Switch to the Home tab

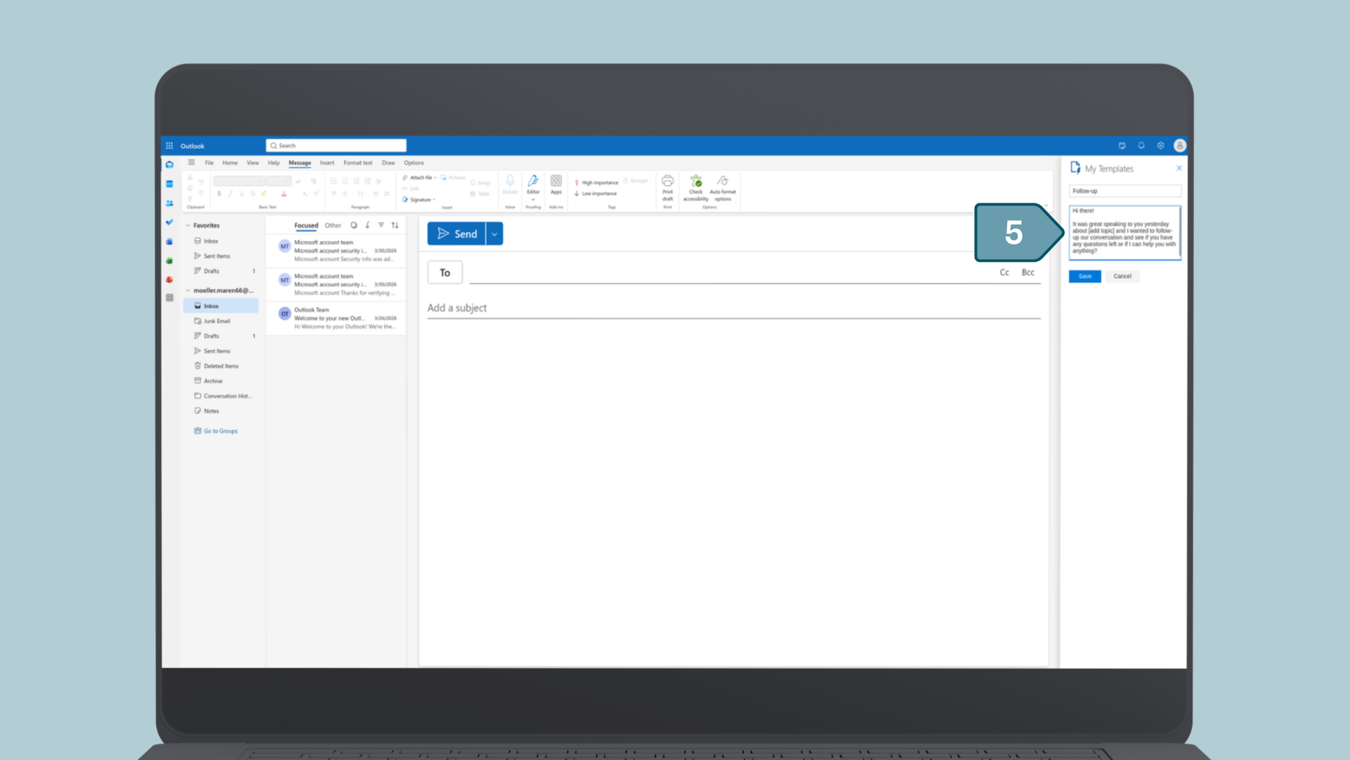(229, 163)
